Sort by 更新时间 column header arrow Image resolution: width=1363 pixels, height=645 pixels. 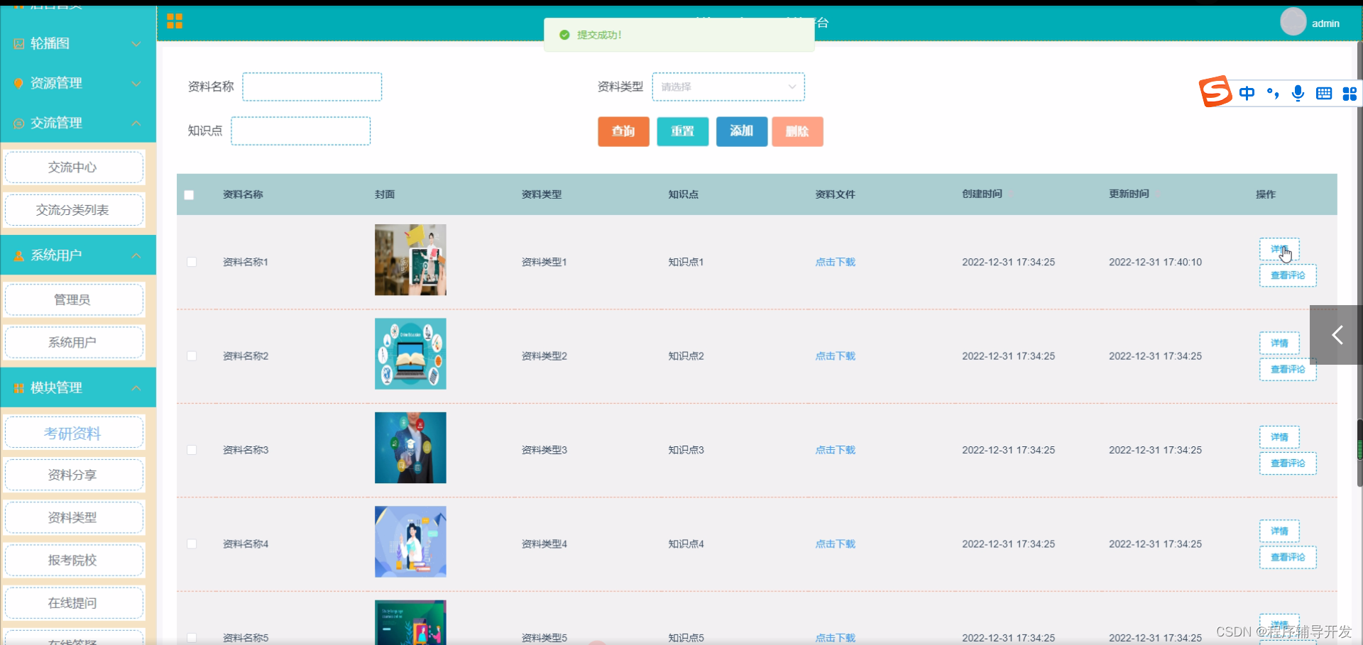pos(1159,194)
